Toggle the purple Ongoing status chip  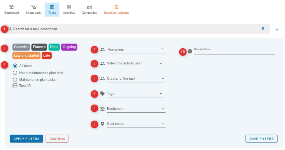[x=69, y=47]
